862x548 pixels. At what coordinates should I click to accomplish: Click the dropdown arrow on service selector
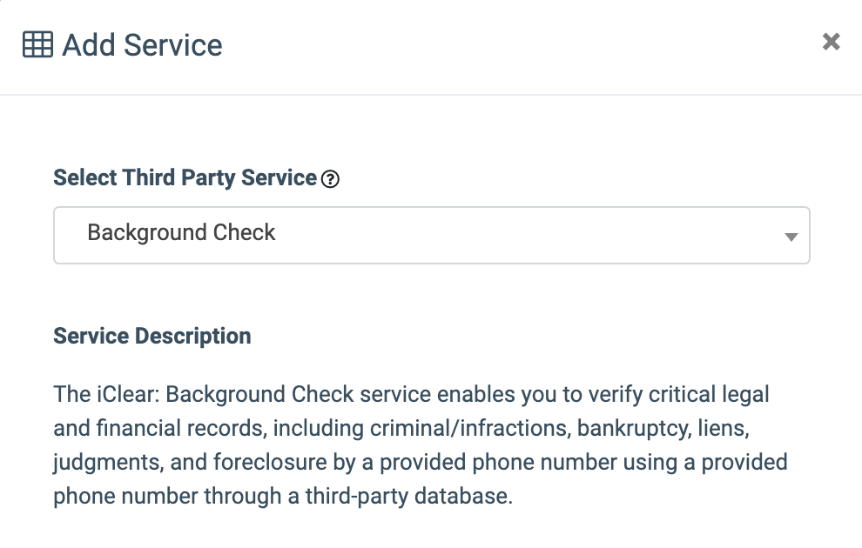[x=791, y=236]
